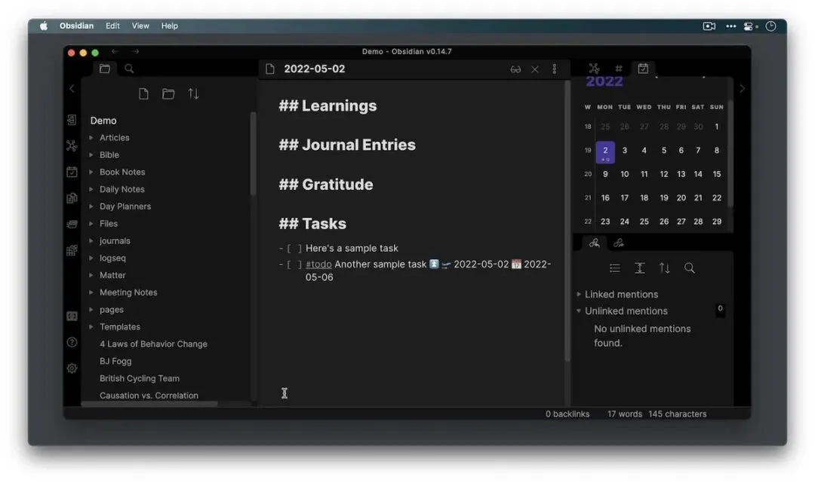Collapse results in the backlinks pane
Viewport: 815px width, 483px height.
tap(615, 267)
